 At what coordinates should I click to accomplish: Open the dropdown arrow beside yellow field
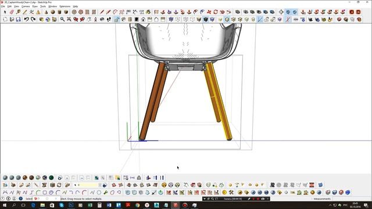[x=100, y=185]
